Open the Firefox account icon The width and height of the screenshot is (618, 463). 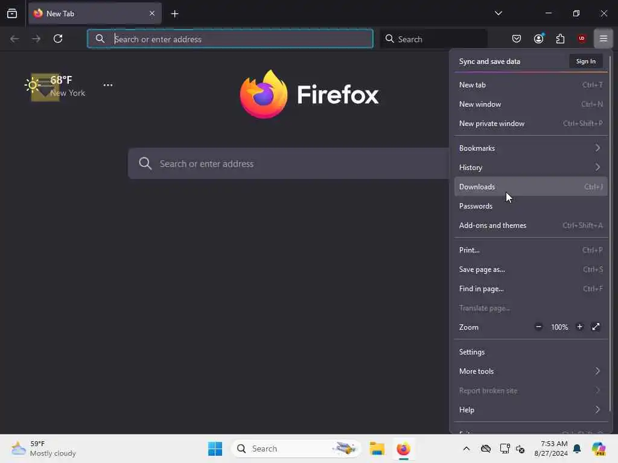click(538, 39)
